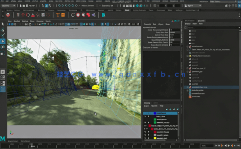The width and height of the screenshot is (241, 149).
Task: Click the circular arrow shelf icon
Action: pos(73,15)
